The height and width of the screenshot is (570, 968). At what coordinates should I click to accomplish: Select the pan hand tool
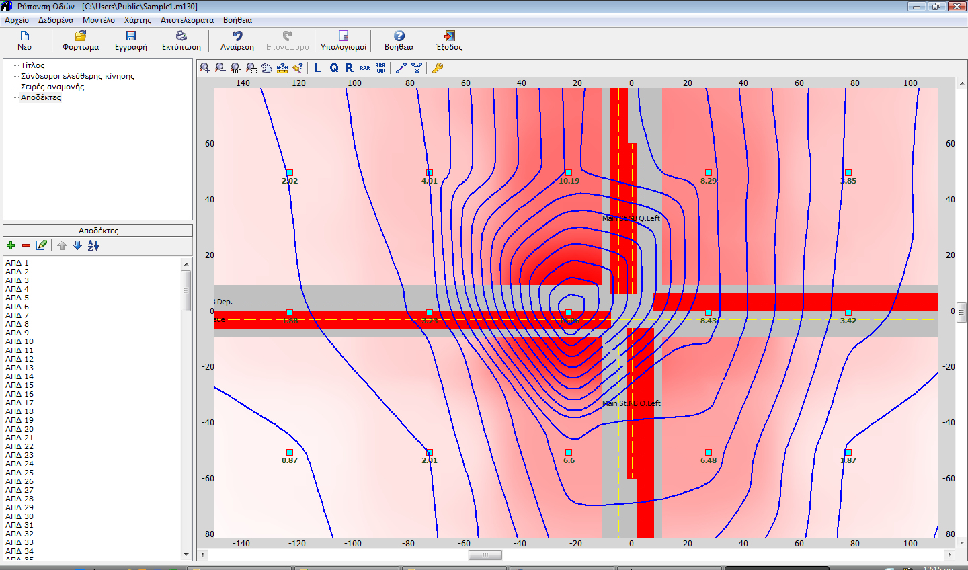coord(267,68)
